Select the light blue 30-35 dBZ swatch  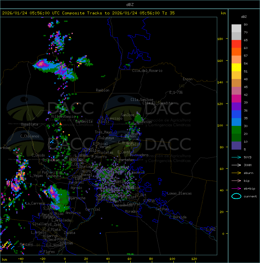coord(236,122)
